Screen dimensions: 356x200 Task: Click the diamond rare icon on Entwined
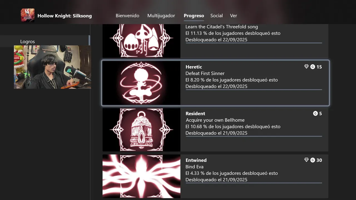(306, 160)
